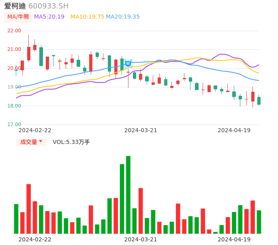Toggle the MA20:19.35 legend label

[x=123, y=17]
